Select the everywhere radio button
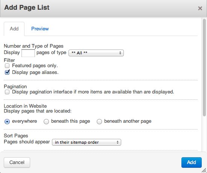Image resolution: width=207 pixels, height=173 pixels. click(7, 121)
